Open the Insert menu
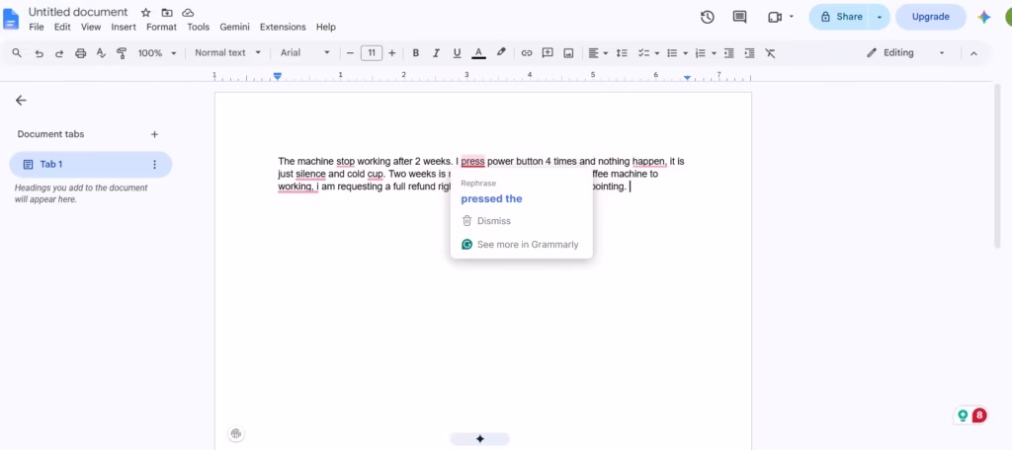Viewport: 1012px width, 450px height. 124,27
